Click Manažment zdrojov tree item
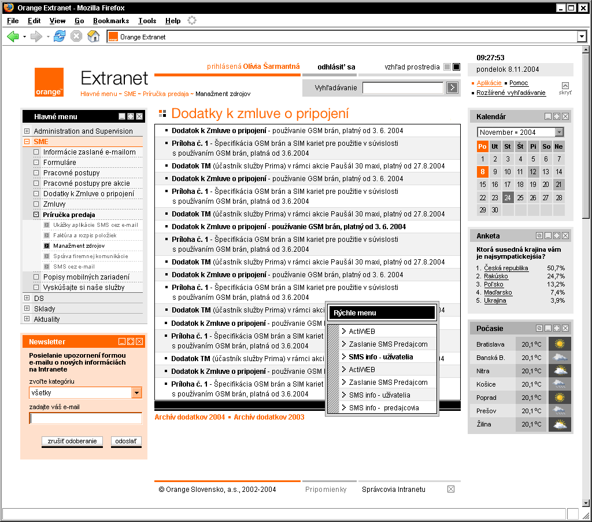 [79, 246]
